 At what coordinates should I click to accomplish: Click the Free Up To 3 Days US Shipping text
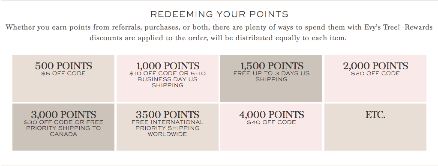tap(272, 77)
